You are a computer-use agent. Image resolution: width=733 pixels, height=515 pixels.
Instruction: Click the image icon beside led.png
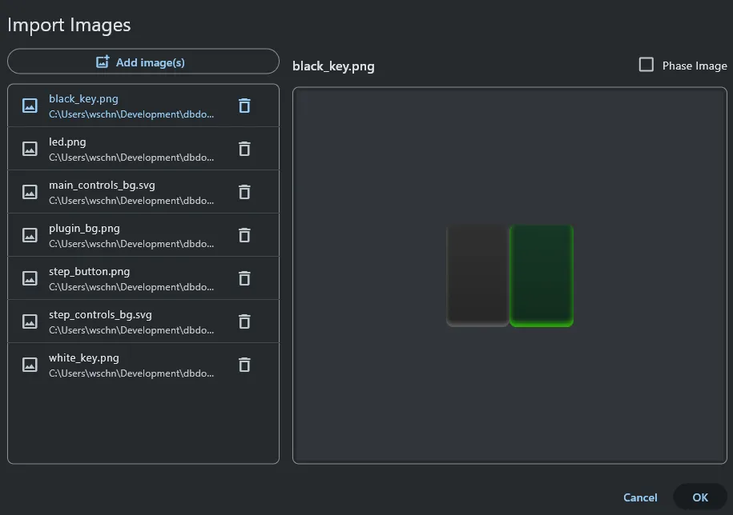pos(30,149)
